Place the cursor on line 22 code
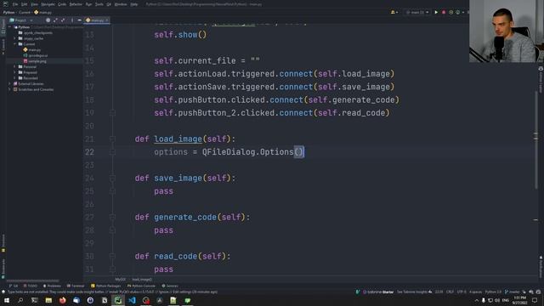The width and height of the screenshot is (544, 306). pos(229,152)
